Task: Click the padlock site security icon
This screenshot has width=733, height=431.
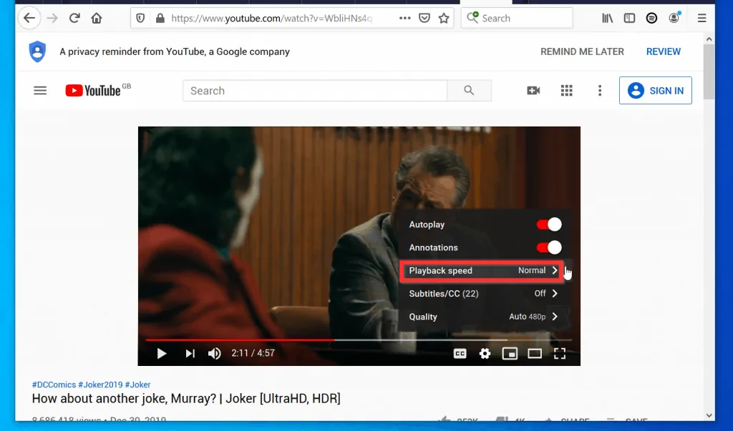Action: click(x=160, y=18)
